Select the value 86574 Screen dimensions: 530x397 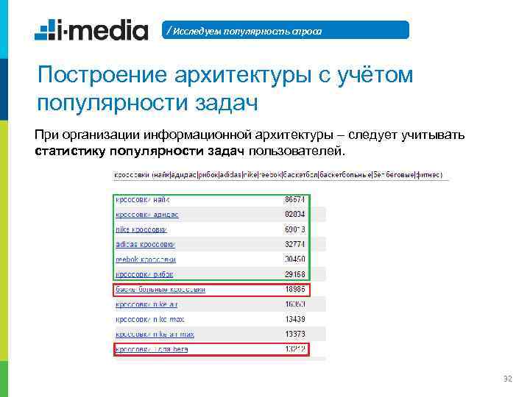click(294, 199)
